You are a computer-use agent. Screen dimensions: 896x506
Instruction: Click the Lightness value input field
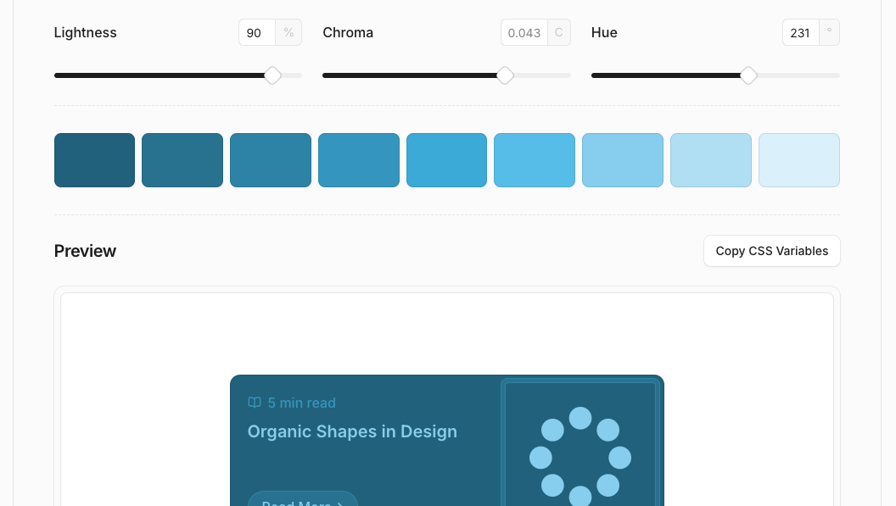point(257,32)
